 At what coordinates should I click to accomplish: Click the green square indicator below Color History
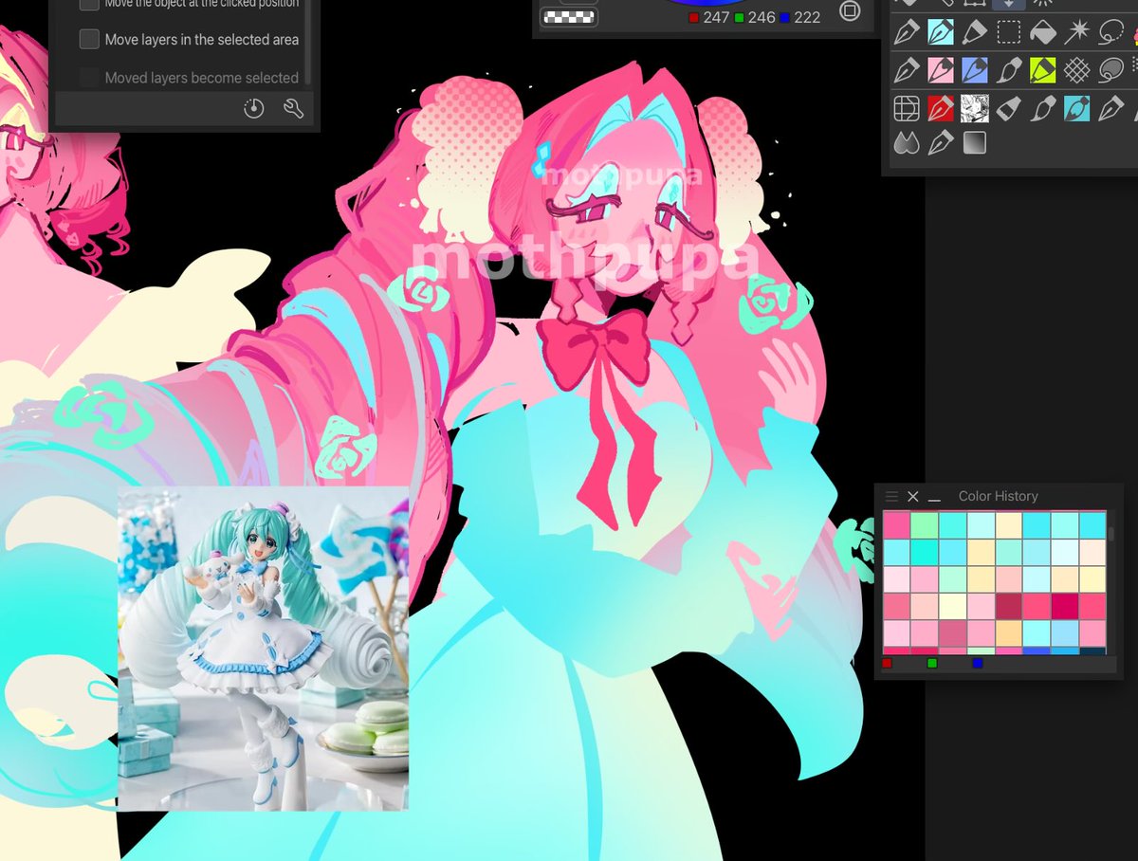tap(932, 663)
